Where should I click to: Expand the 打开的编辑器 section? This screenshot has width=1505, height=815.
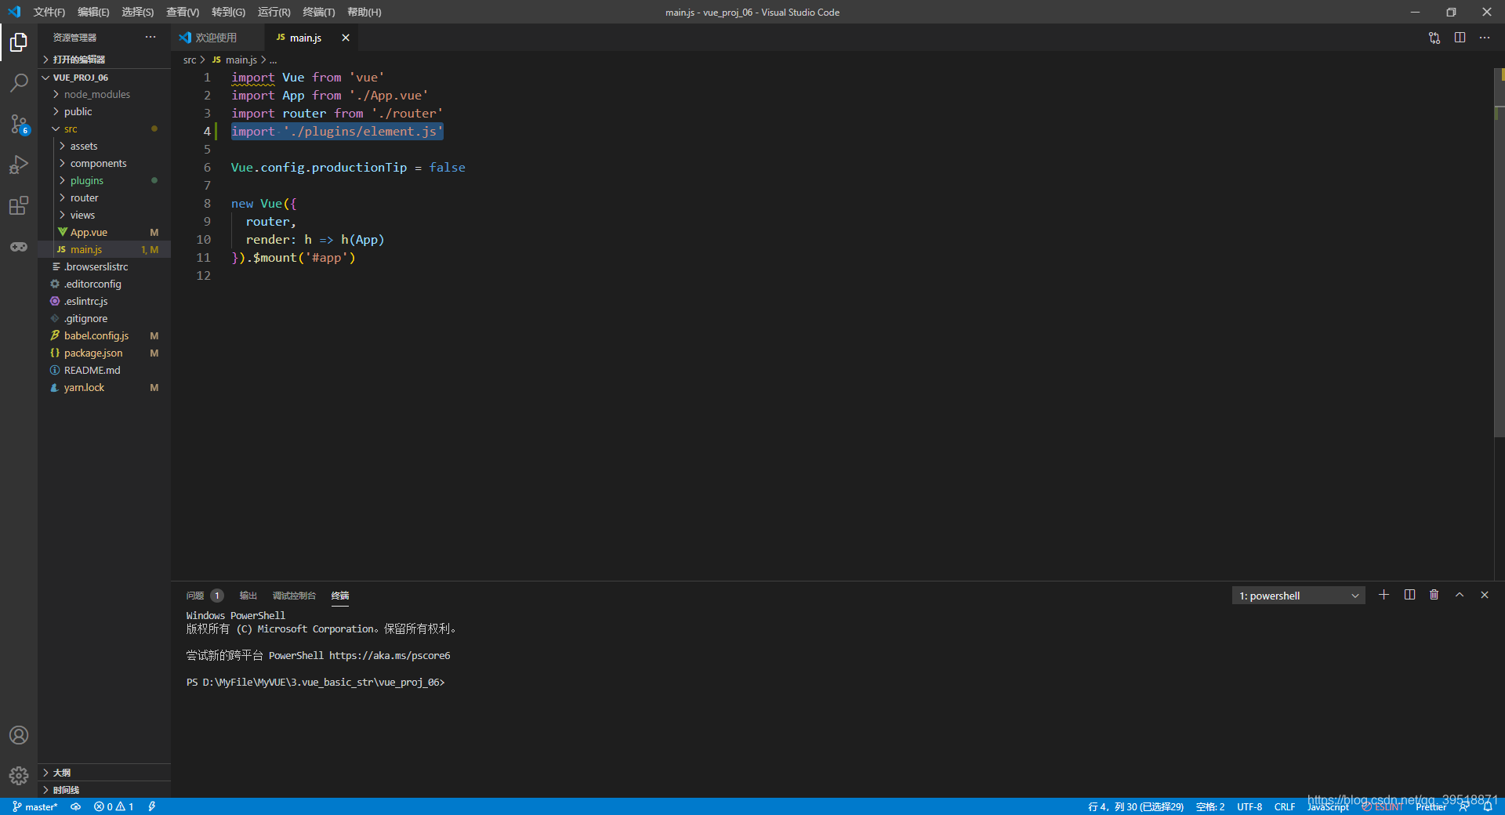tap(104, 60)
